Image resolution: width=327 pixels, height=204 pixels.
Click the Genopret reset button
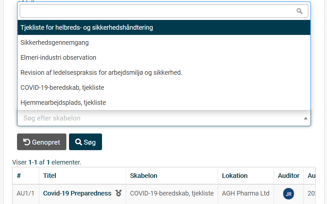pyautogui.click(x=42, y=142)
